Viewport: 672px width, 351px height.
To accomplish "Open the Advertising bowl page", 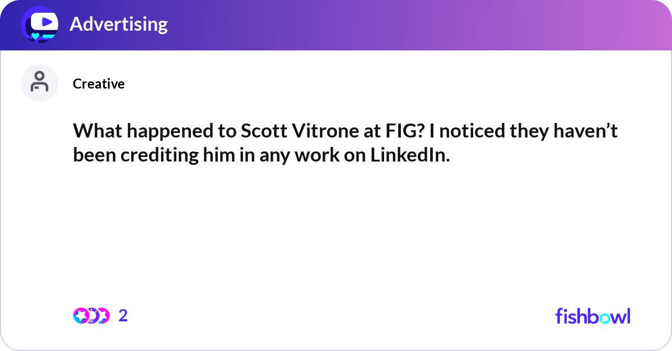I will click(x=119, y=25).
